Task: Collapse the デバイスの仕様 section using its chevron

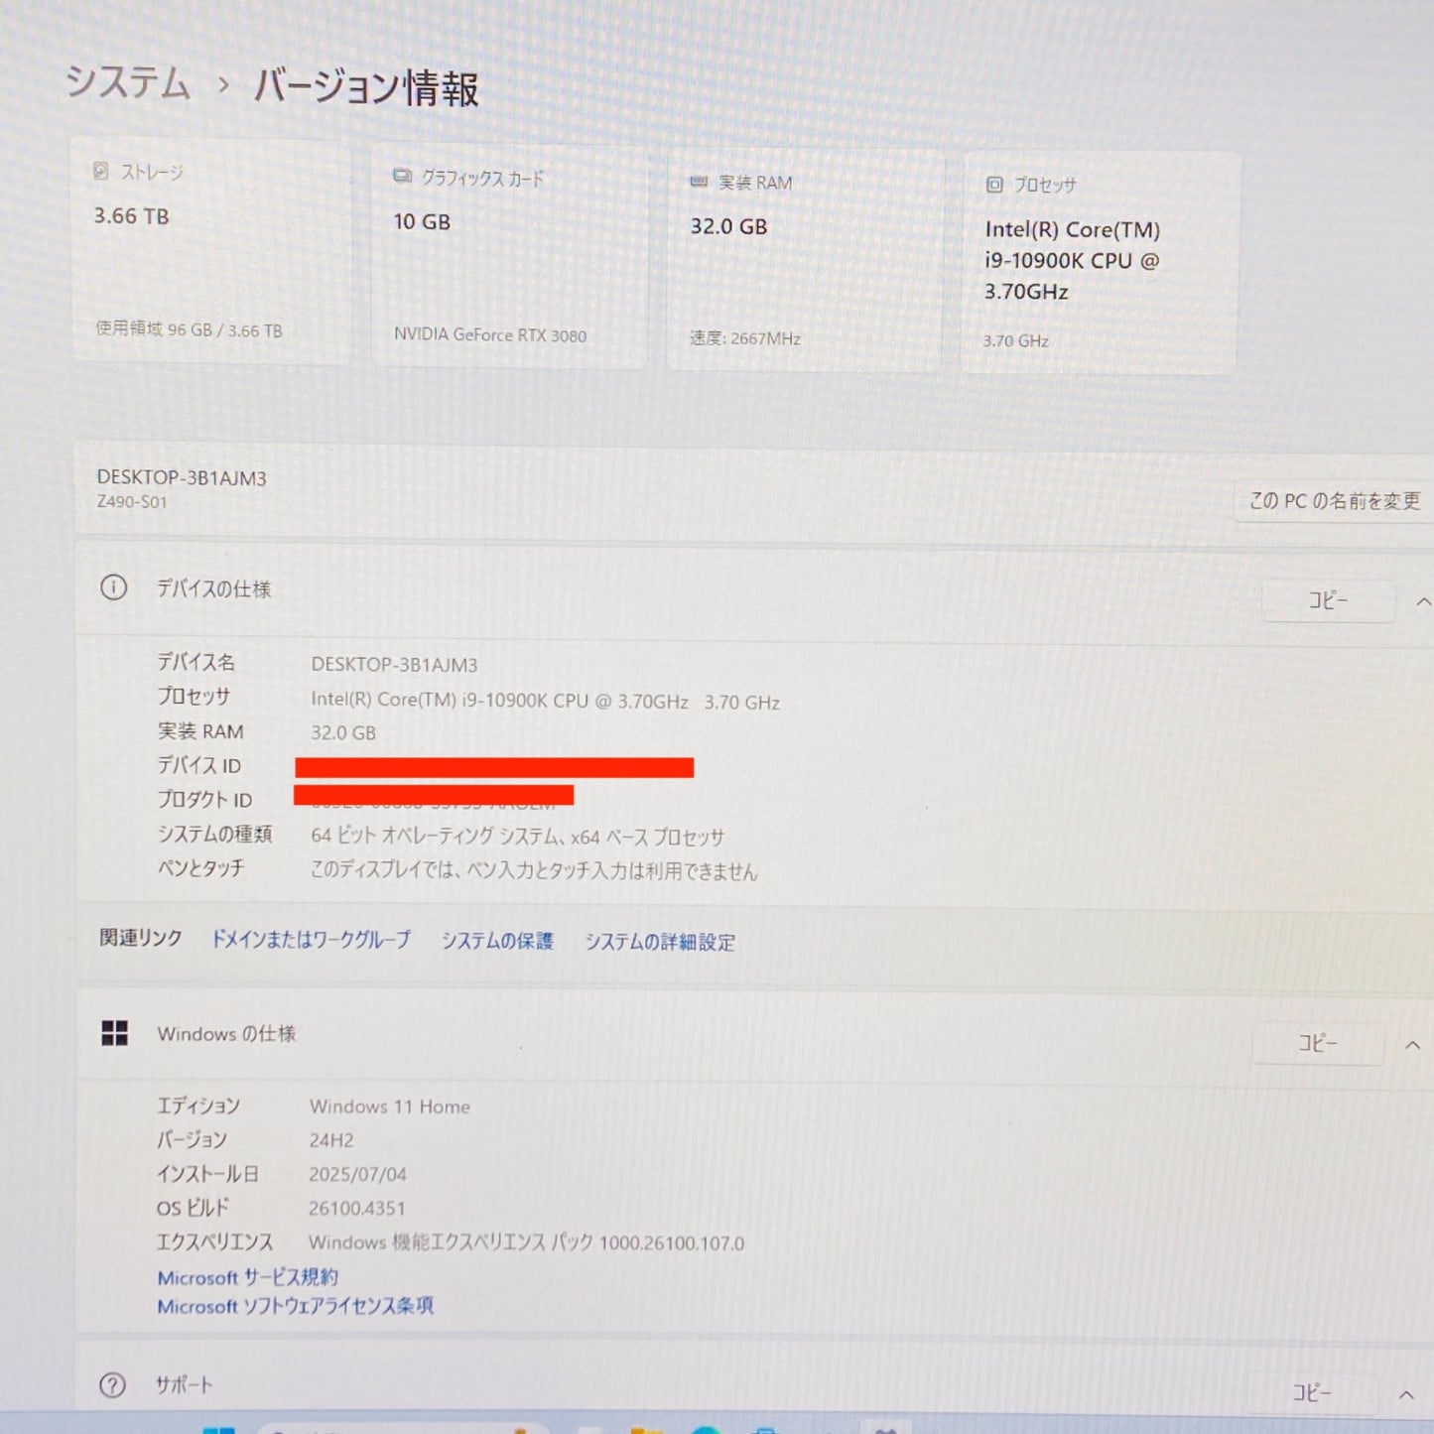Action: [x=1425, y=601]
